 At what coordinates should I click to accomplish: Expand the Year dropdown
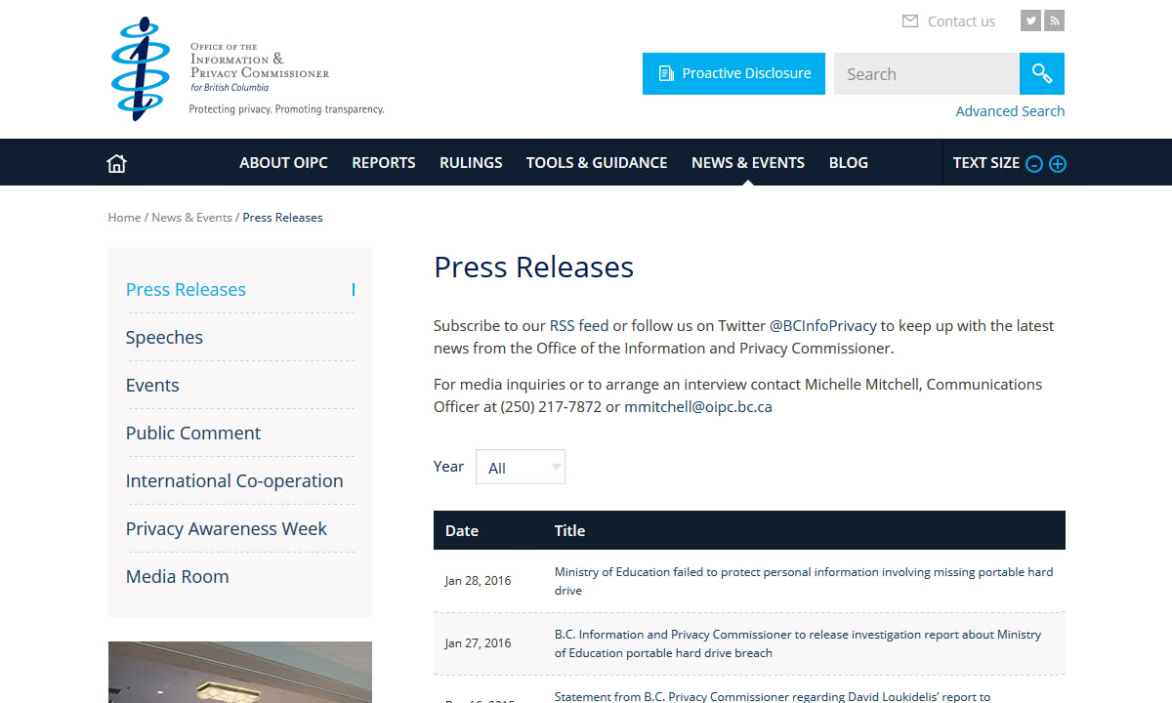(521, 467)
